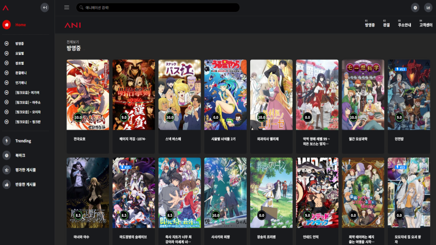
Task: Click the 반응한 게시물 thumbs-up icon
Action: 7,185
